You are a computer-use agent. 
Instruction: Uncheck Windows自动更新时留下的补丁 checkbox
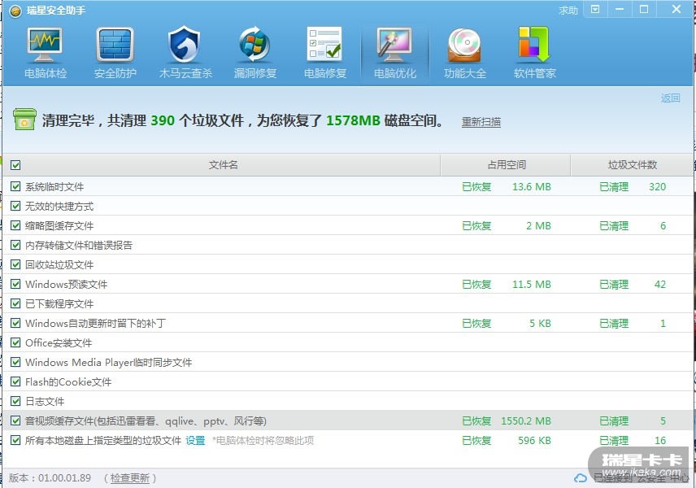[15, 323]
